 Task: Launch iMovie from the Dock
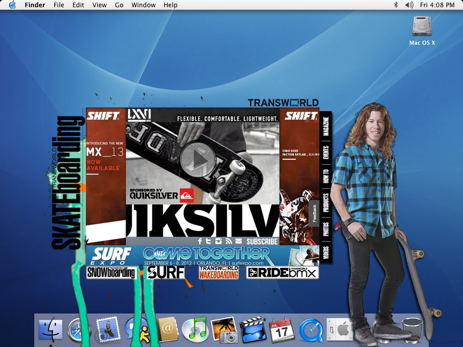(x=253, y=329)
